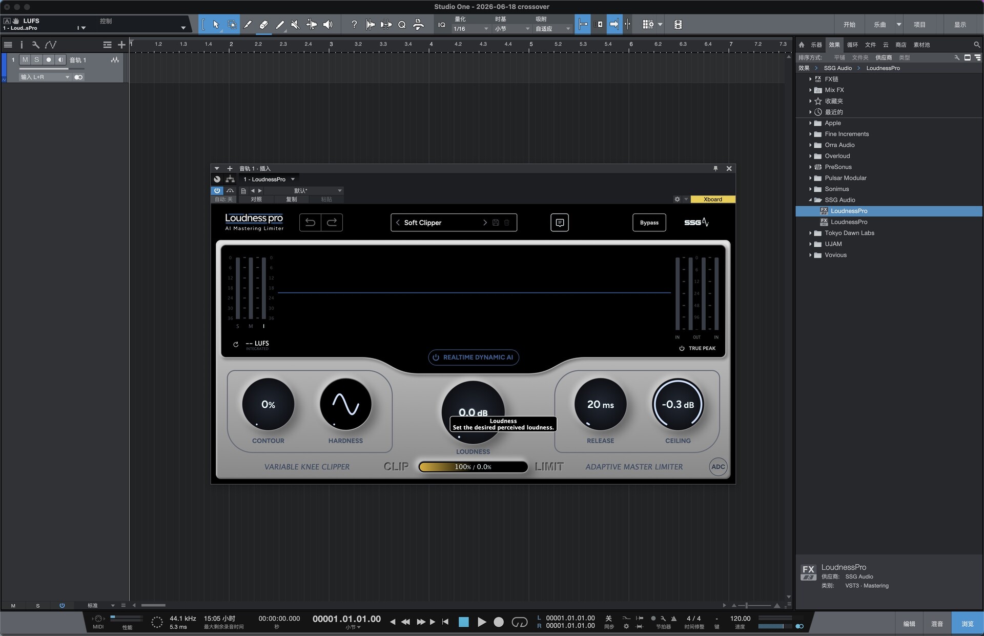This screenshot has width=984, height=636.
Task: Open the 输入 L+R input dropdown
Action: point(45,77)
